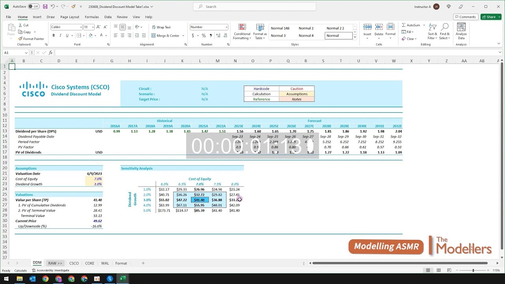Switch to Page Layout view in status bar

438,271
